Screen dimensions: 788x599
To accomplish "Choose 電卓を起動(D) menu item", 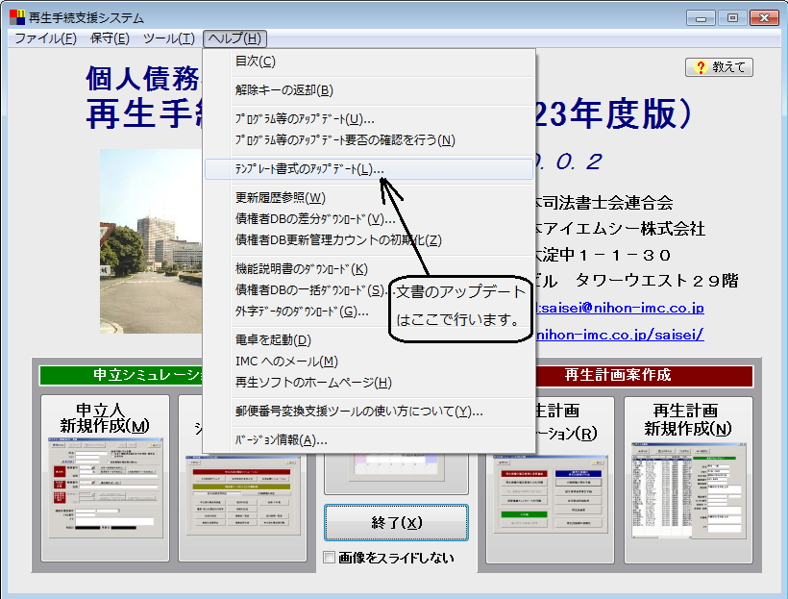I will point(273,340).
